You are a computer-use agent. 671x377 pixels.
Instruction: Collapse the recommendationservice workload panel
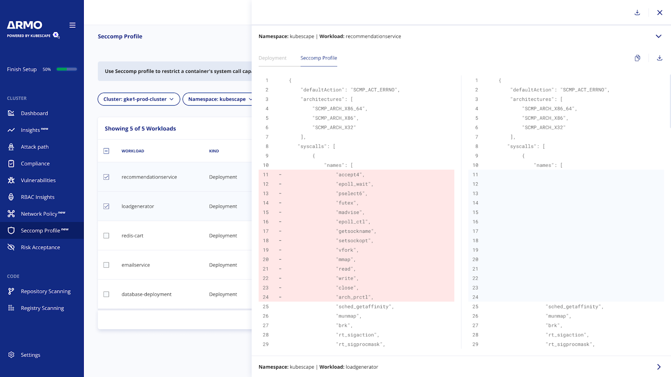(x=658, y=36)
